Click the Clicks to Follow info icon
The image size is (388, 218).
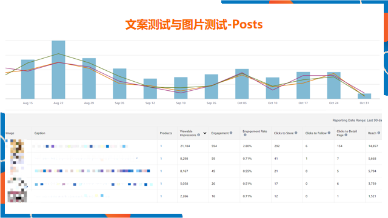(329, 133)
